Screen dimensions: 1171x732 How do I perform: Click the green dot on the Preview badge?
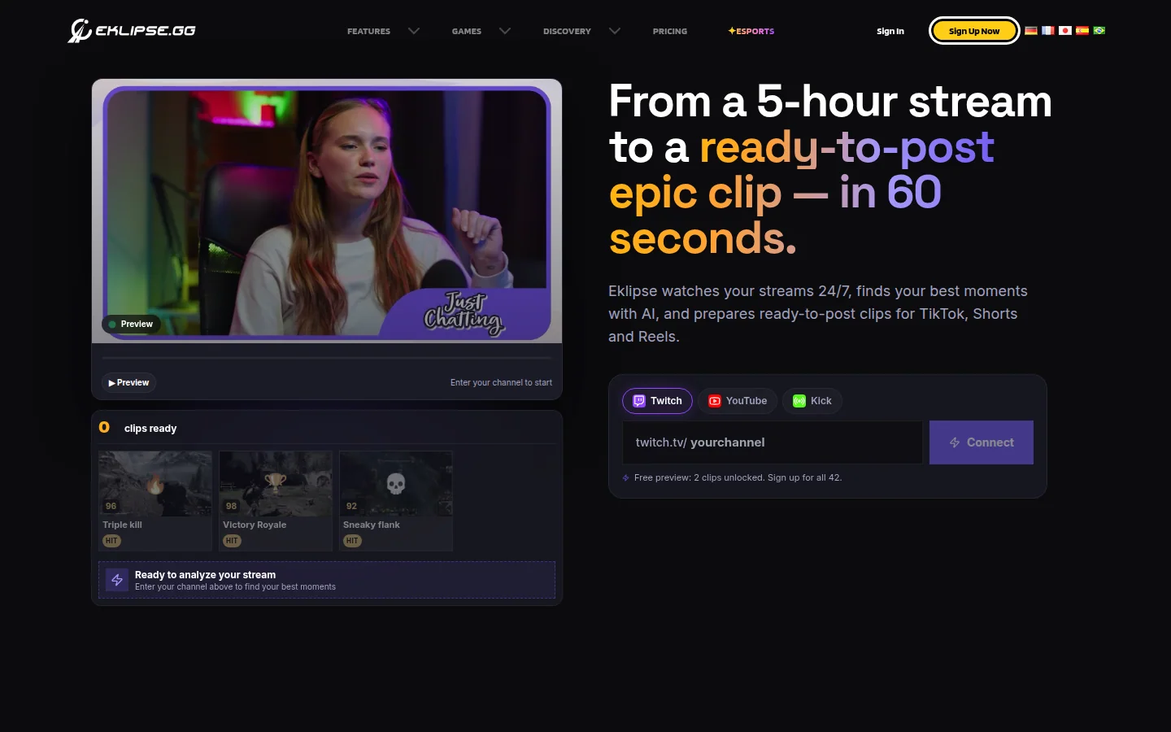(112, 325)
